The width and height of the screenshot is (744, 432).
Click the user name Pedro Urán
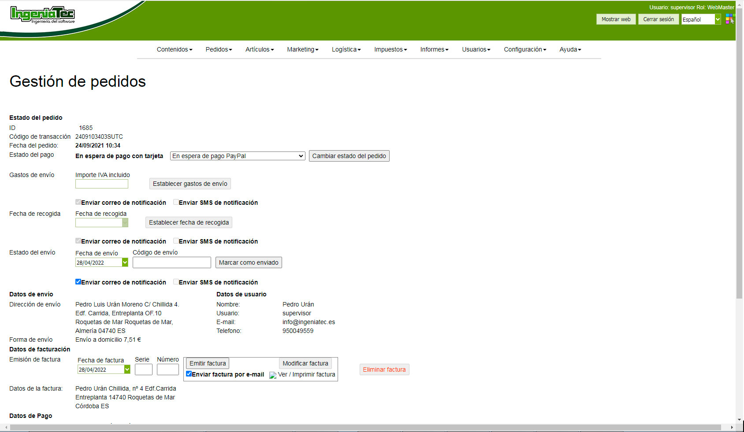point(298,304)
